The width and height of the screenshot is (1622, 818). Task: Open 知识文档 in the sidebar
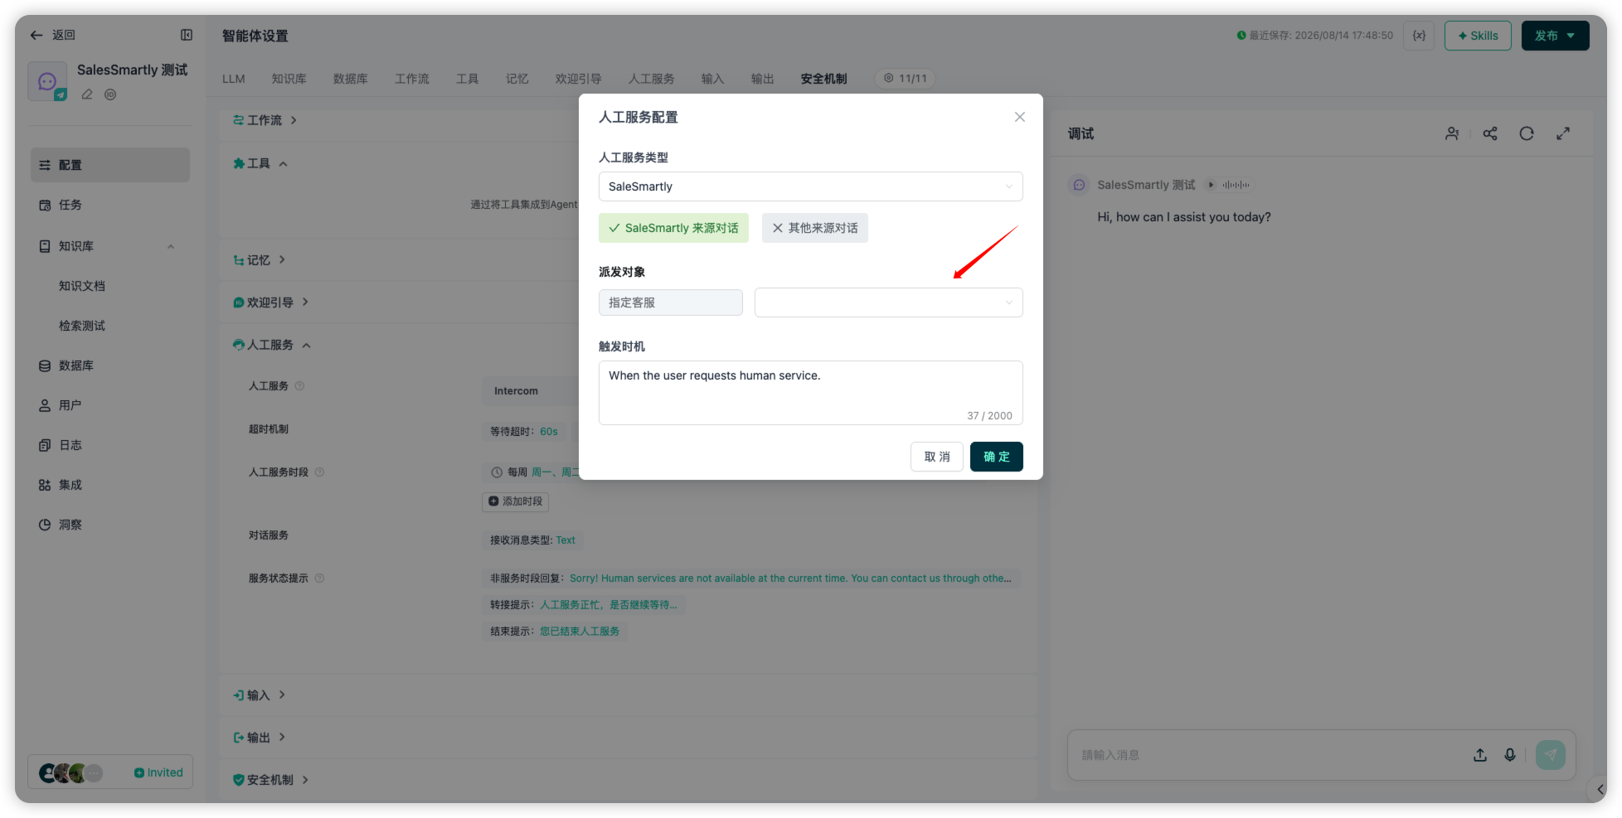coord(82,286)
